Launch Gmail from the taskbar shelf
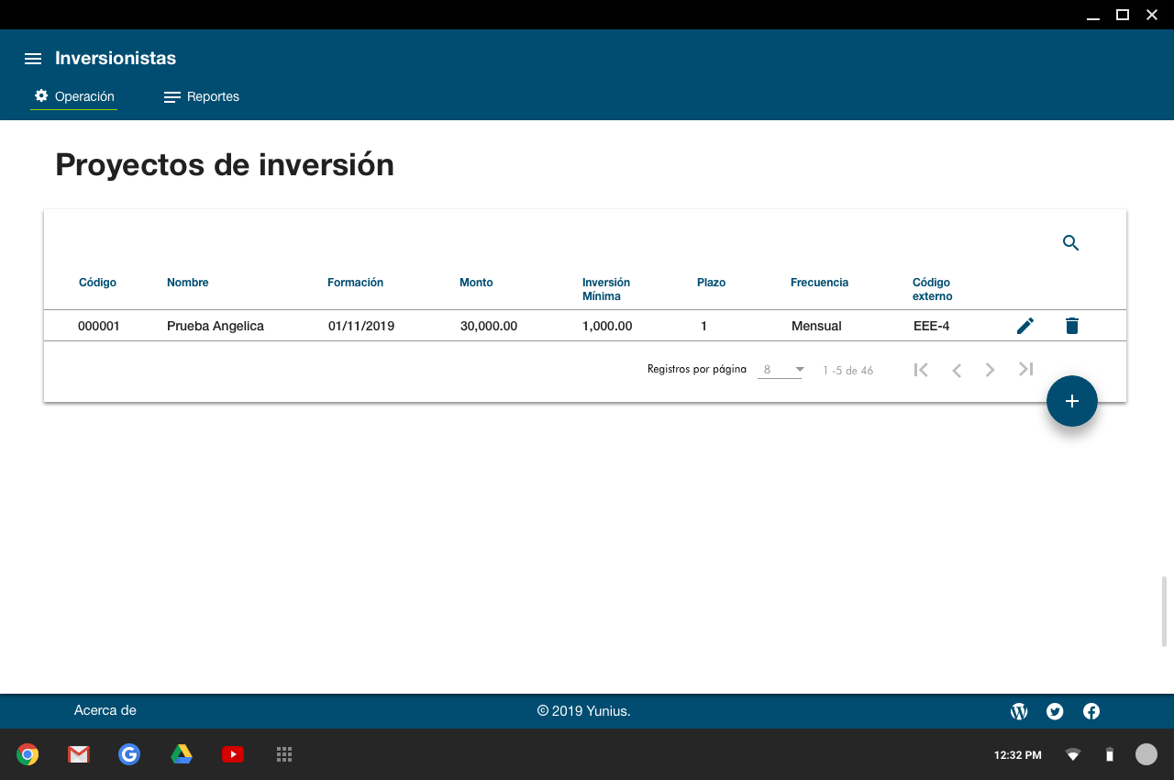 coord(79,754)
